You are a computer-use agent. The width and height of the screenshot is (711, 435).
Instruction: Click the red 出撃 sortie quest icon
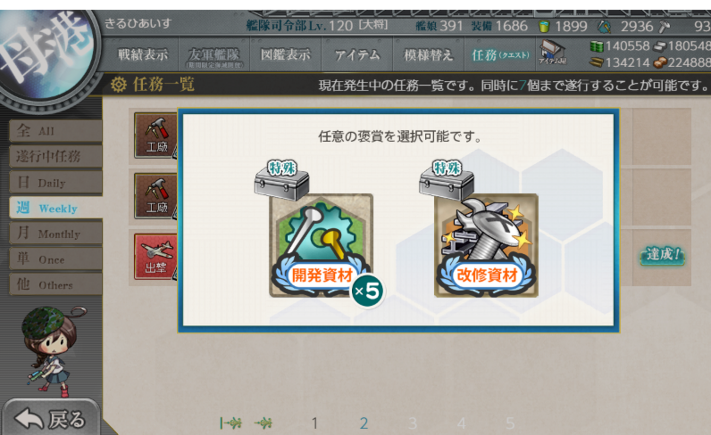[x=155, y=255]
